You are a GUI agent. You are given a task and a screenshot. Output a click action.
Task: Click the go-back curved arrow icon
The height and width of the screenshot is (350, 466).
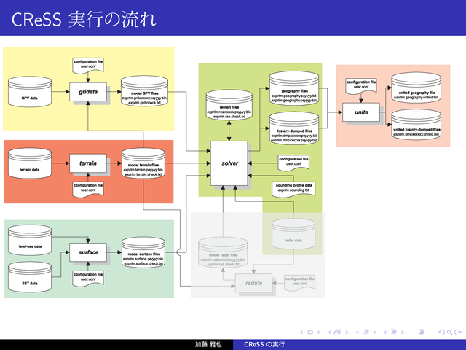441,332
